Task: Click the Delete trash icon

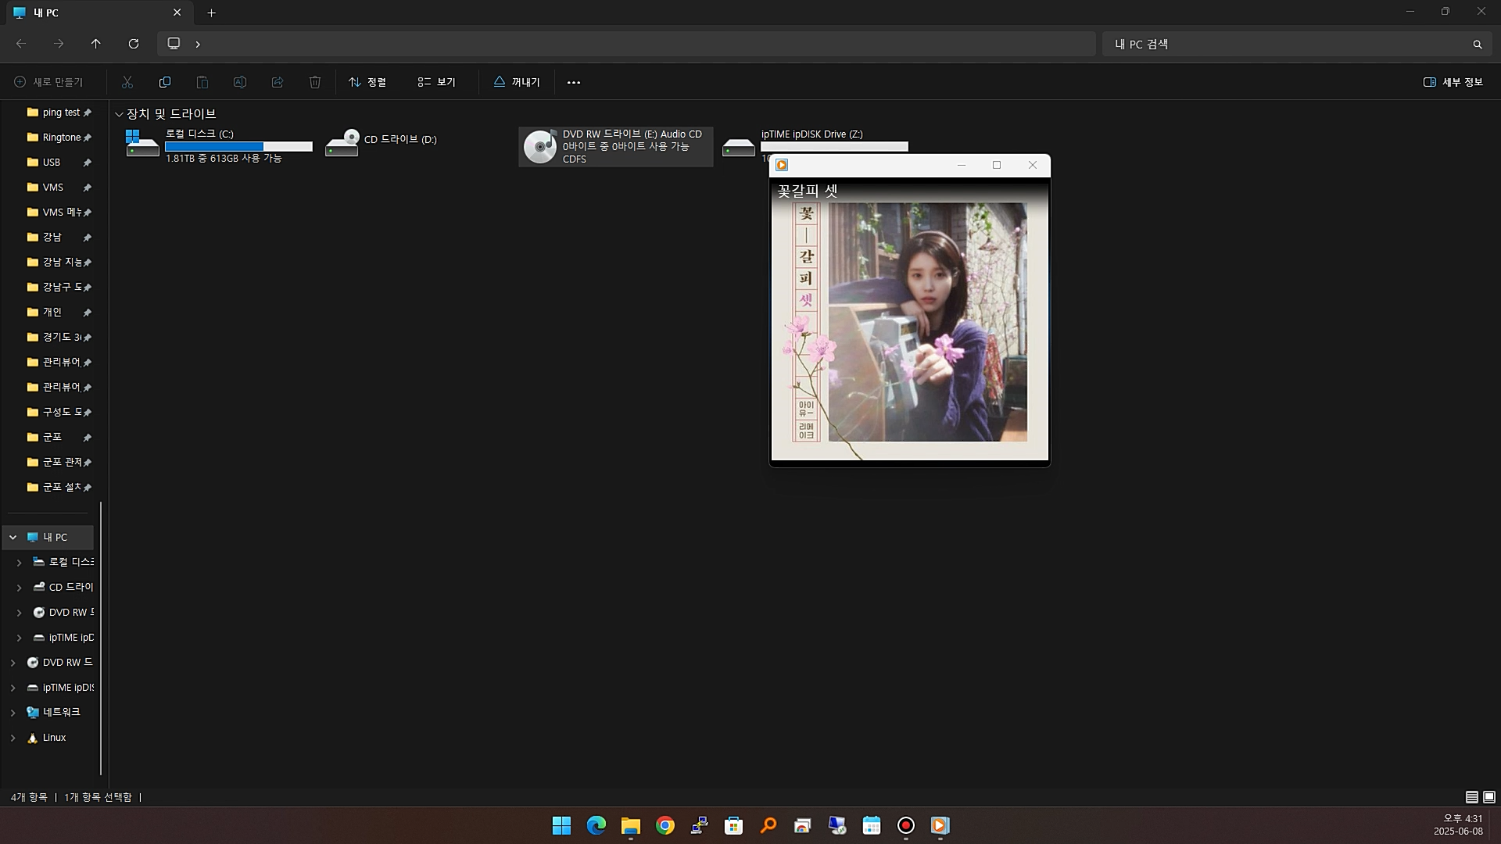Action: pos(315,82)
